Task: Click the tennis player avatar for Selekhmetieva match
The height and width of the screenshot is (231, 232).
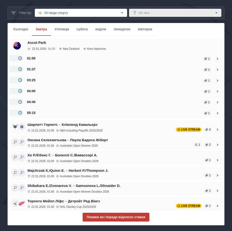Action: click(15, 142)
